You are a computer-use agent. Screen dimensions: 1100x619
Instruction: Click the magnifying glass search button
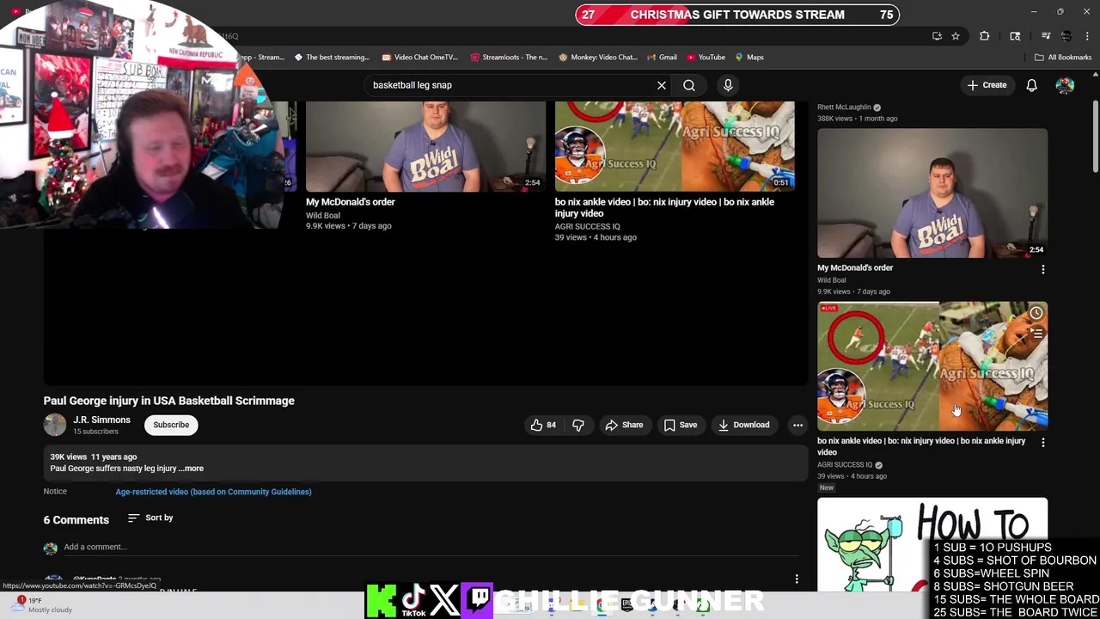pos(689,85)
